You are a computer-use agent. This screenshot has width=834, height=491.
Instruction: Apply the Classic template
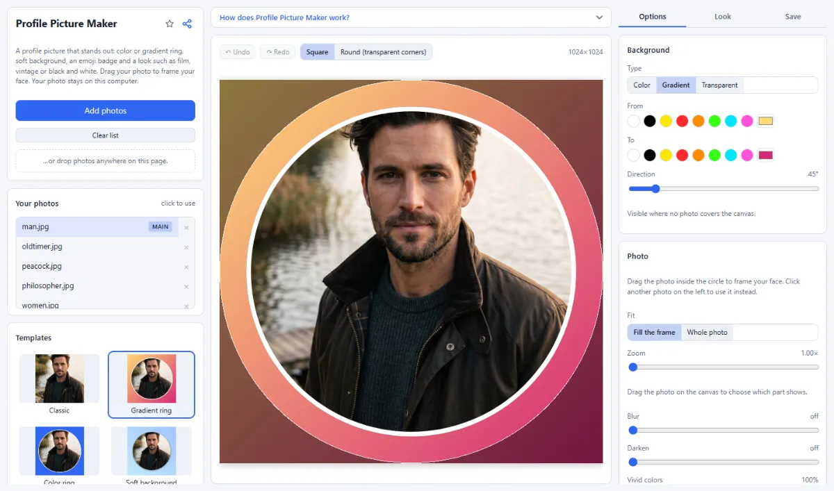[x=59, y=384]
